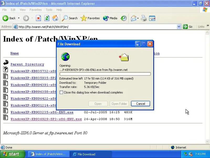
Task: Open the Edit menu
Action: [13, 10]
